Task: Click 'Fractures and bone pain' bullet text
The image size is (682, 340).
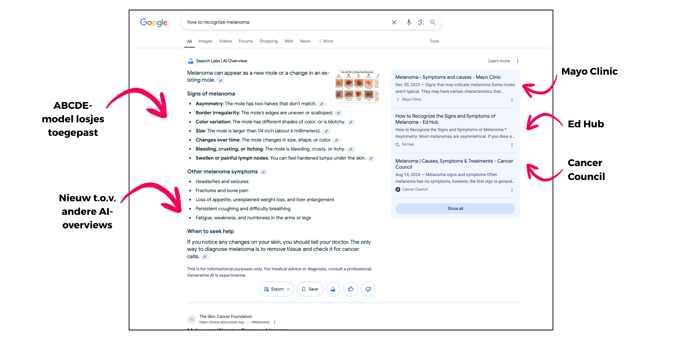Action: point(222,191)
